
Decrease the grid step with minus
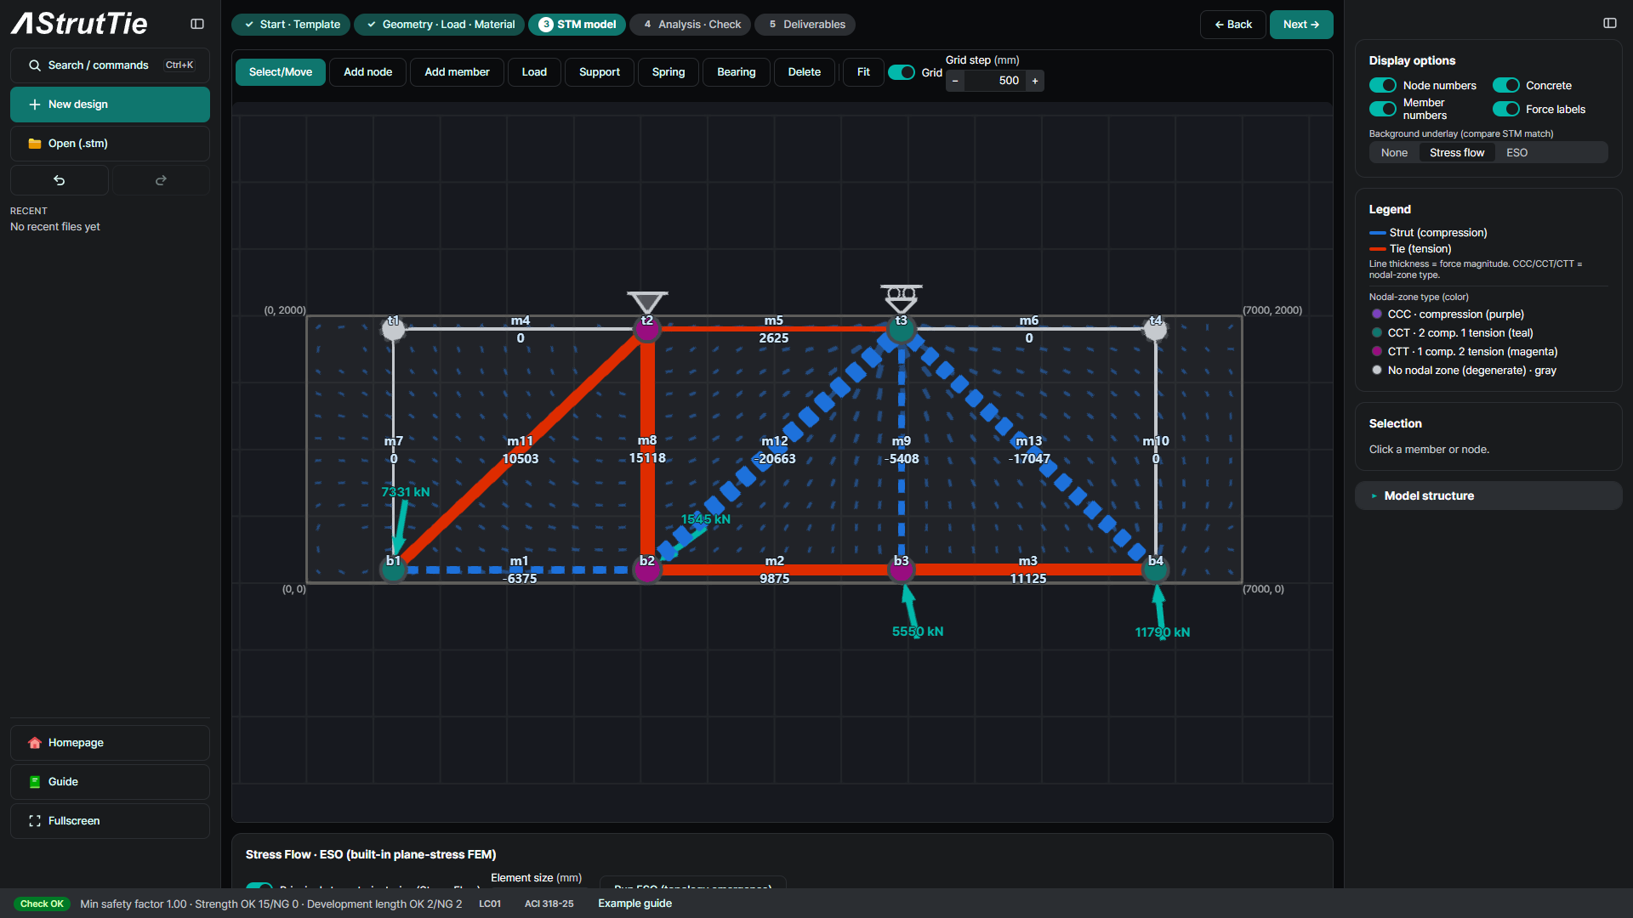pos(955,81)
